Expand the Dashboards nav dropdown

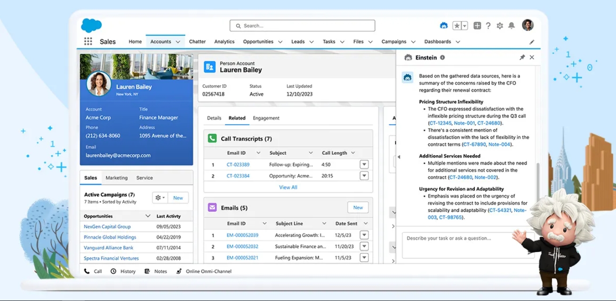(x=458, y=42)
